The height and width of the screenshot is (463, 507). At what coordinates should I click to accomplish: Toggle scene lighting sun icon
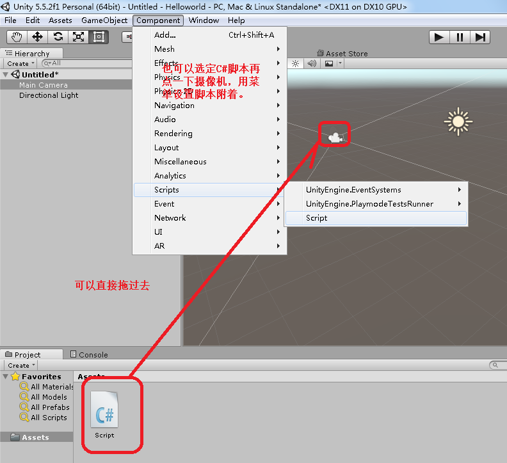(295, 64)
